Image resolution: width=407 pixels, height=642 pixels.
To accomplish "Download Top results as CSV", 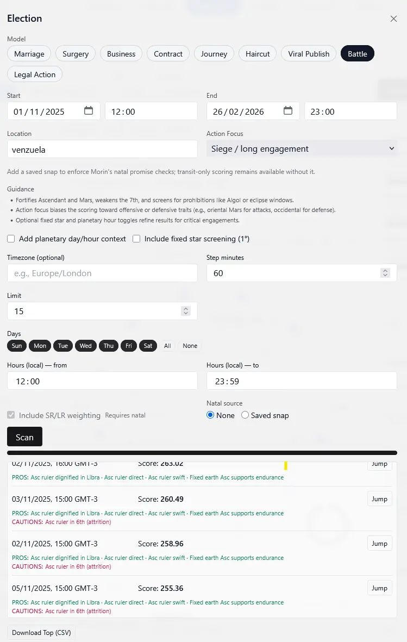I will pos(42,633).
